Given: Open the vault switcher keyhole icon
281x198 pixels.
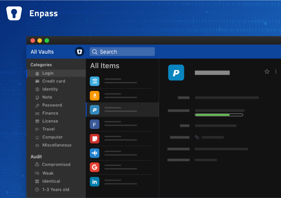Looking at the screenshot, I should [79, 52].
